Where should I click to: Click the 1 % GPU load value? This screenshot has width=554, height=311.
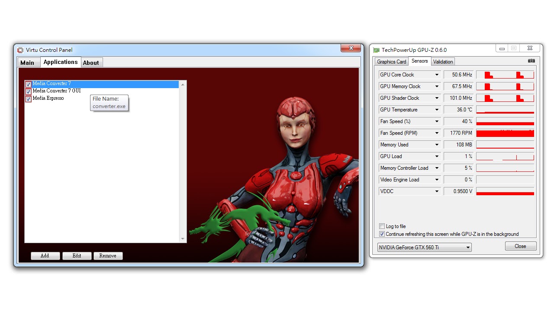(x=458, y=156)
